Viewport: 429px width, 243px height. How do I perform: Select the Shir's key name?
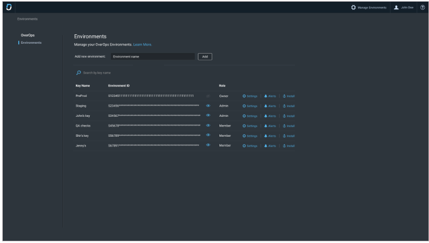[82, 136]
